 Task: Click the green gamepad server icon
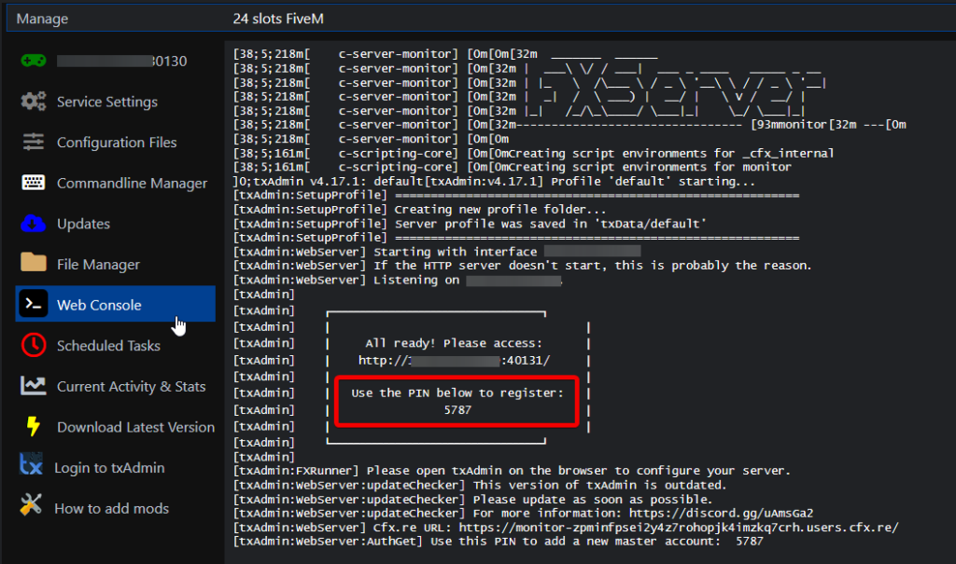33,61
